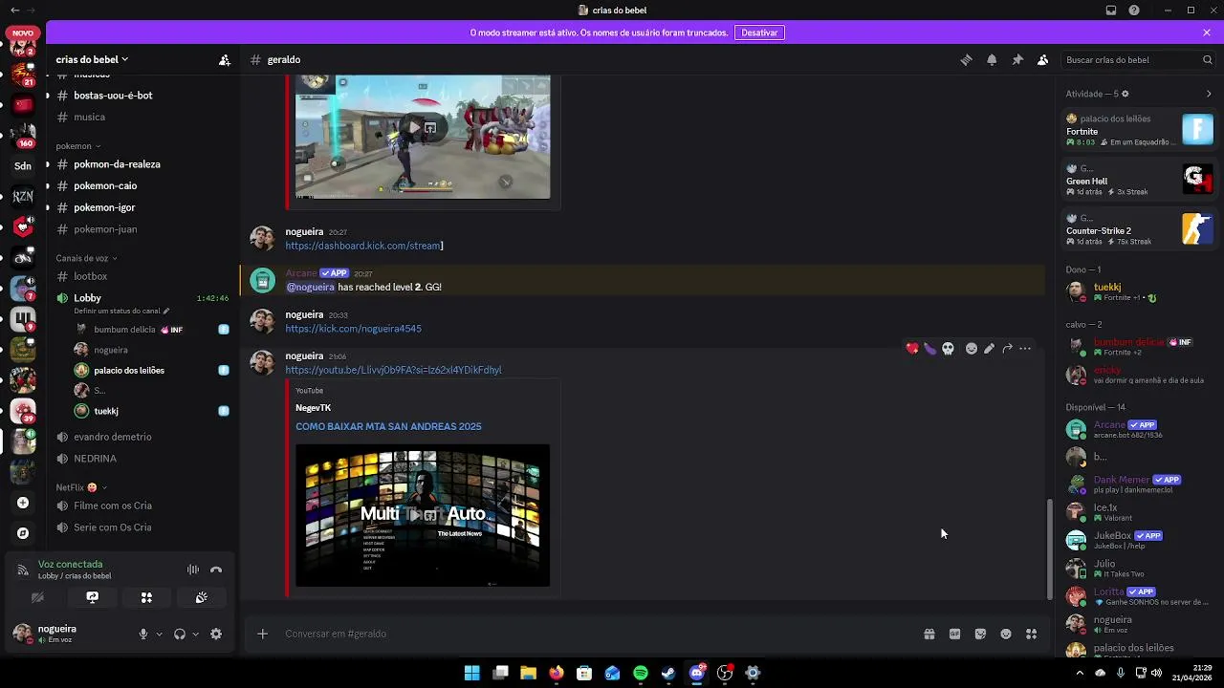This screenshot has height=688, width=1224.
Task: Play the MTA San Andreas video thumbnail
Action: tap(423, 515)
